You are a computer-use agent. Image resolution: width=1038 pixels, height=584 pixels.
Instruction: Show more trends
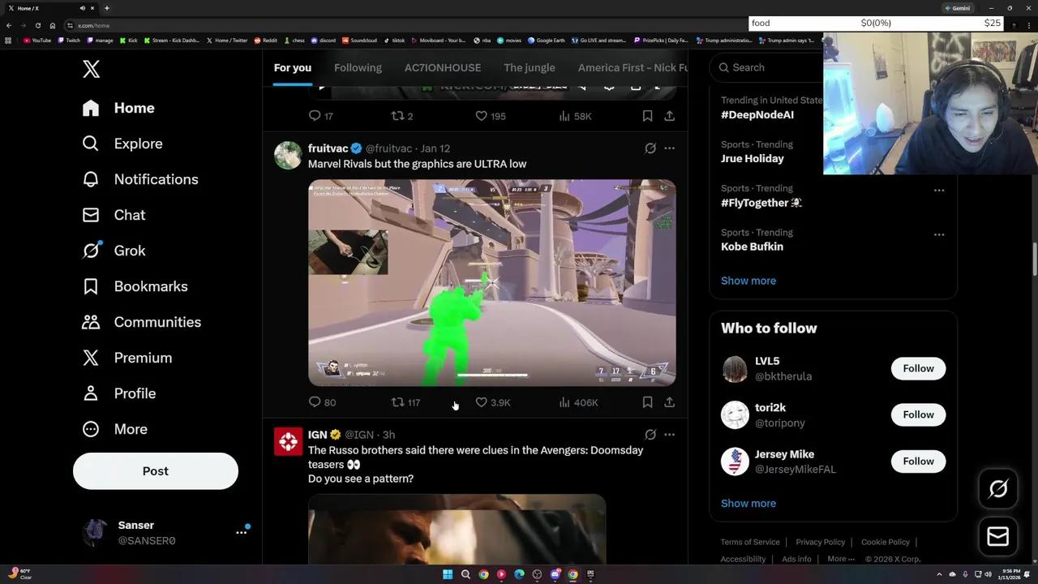(748, 281)
